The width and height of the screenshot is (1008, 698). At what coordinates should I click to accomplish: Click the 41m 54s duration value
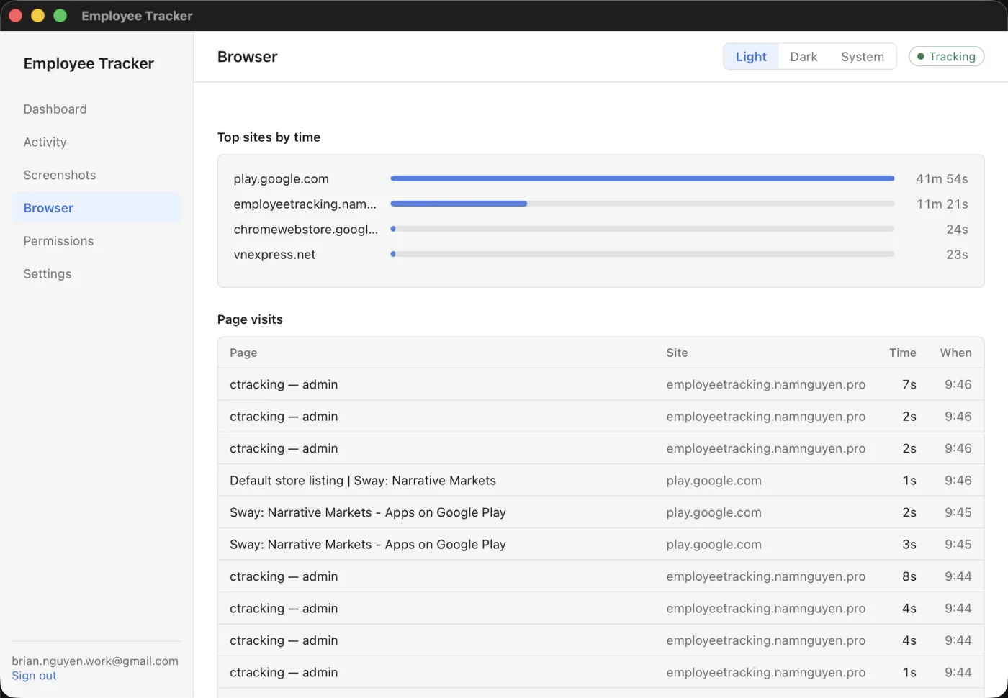tap(942, 179)
